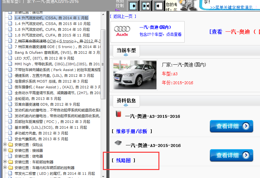Image resolution: width=260 pixels, height=178 pixels.
Task: Select 带发光二极管 (LED) 的尾灯 entry
Action: click(x=55, y=174)
